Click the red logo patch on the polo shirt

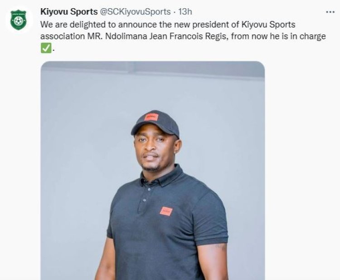pos(166,211)
